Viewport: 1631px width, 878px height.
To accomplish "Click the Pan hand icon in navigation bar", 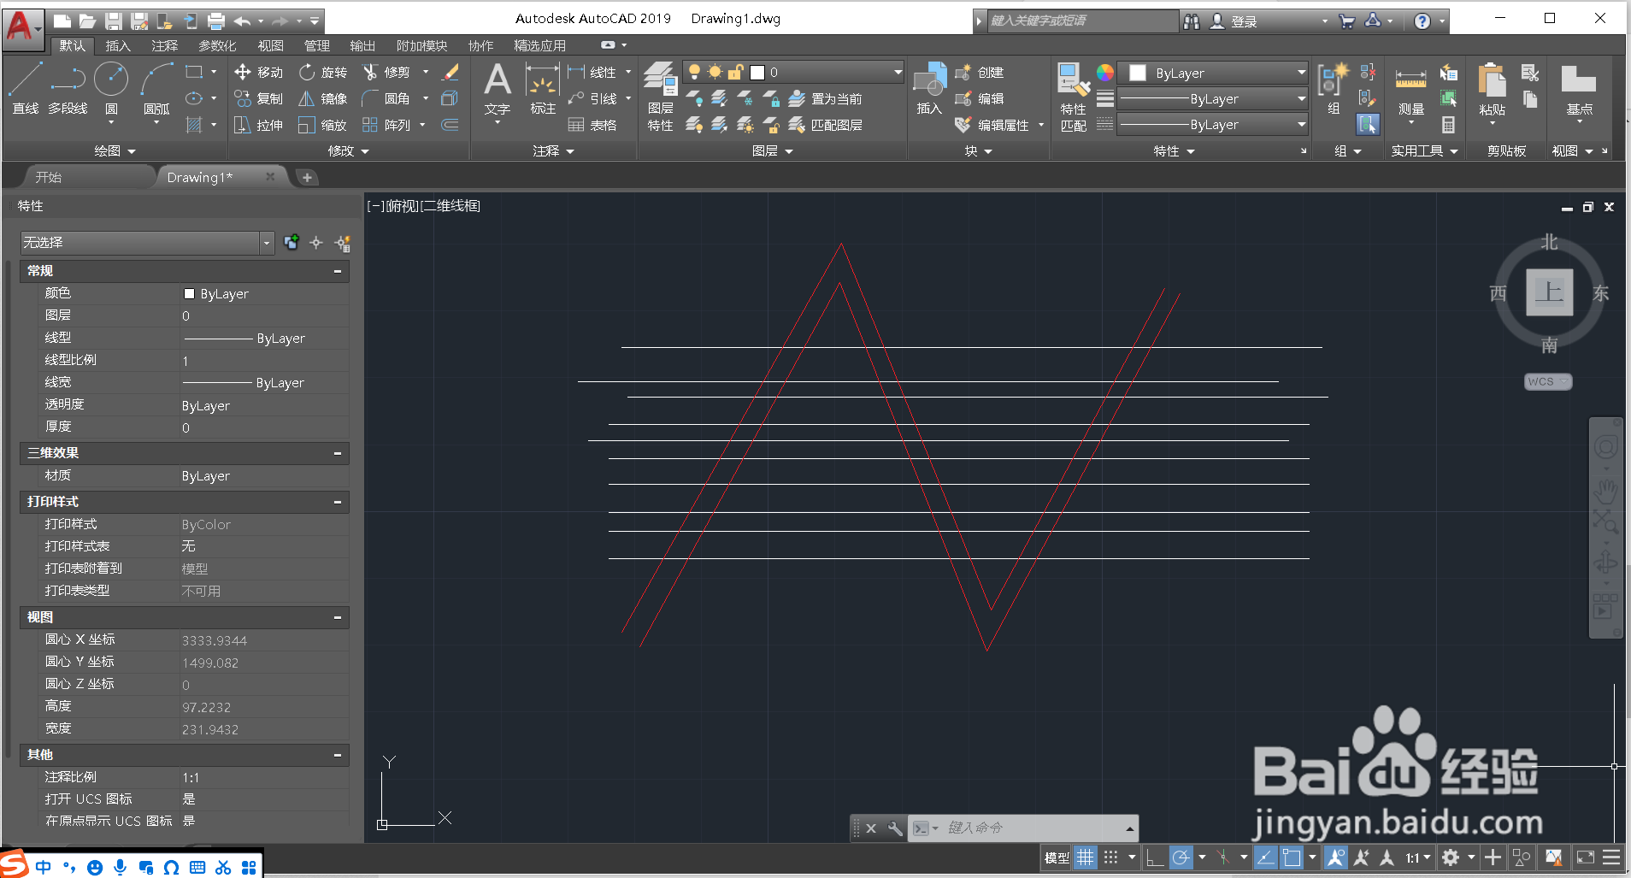I will coord(1606,490).
